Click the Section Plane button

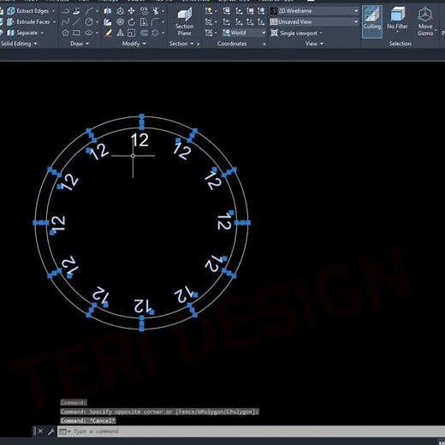coord(184,21)
